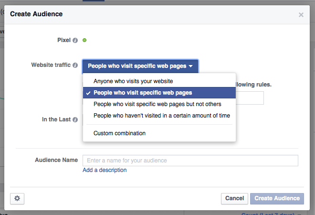
Task: Collapse the Website traffic dropdown
Action: click(x=140, y=66)
